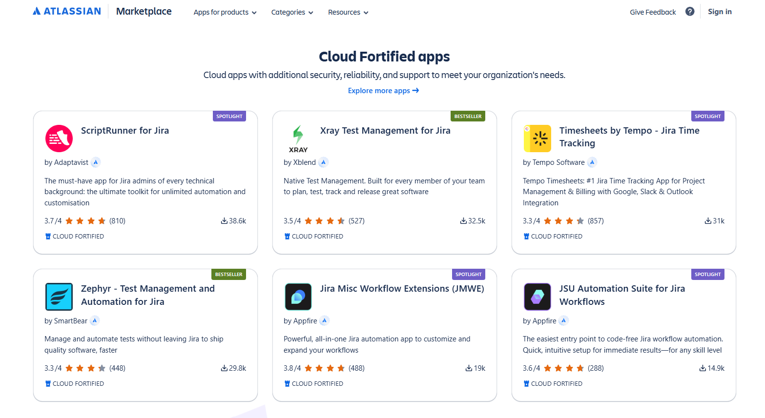Screen dimensions: 765x418
Task: Click the SPOTLIGHT badge on JSU card
Action: tap(708, 274)
